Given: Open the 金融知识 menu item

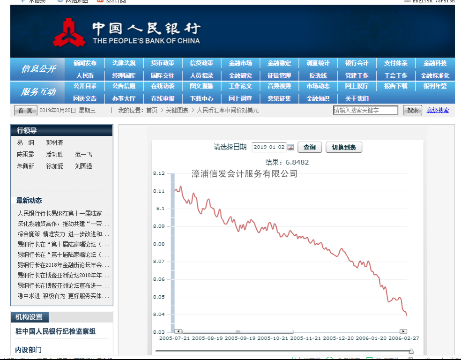Looking at the screenshot, I should [318, 98].
